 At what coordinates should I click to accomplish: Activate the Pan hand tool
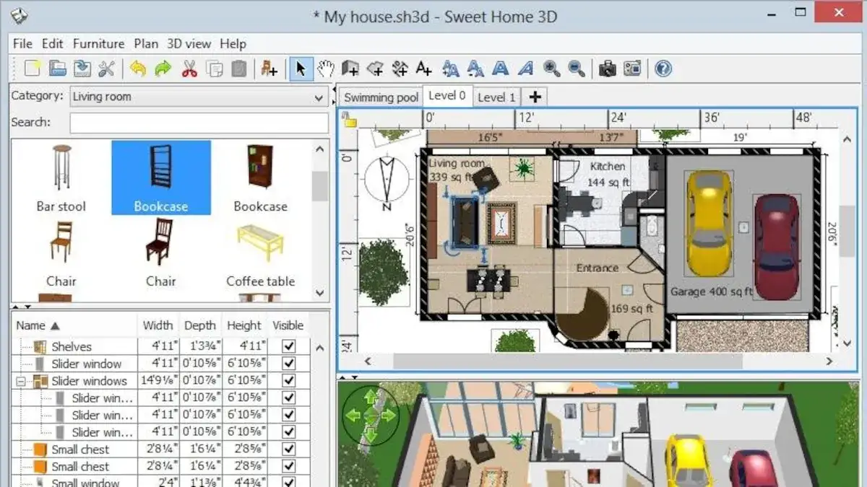(x=326, y=69)
